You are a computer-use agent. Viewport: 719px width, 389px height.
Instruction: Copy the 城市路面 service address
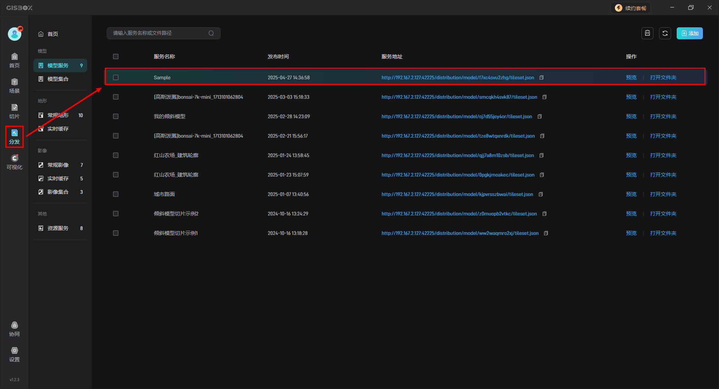pos(541,194)
